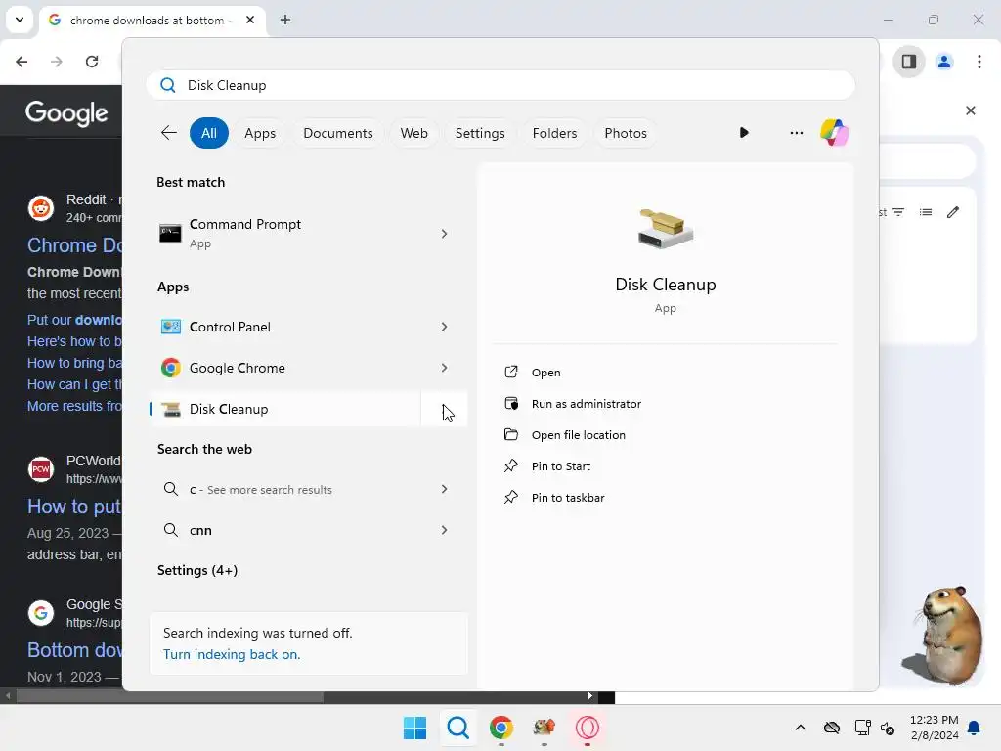
Task: Click the hamster app icon on taskbar
Action: [544, 728]
